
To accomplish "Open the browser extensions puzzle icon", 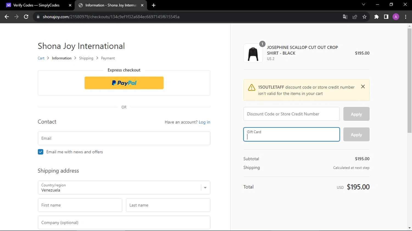I will click(377, 17).
